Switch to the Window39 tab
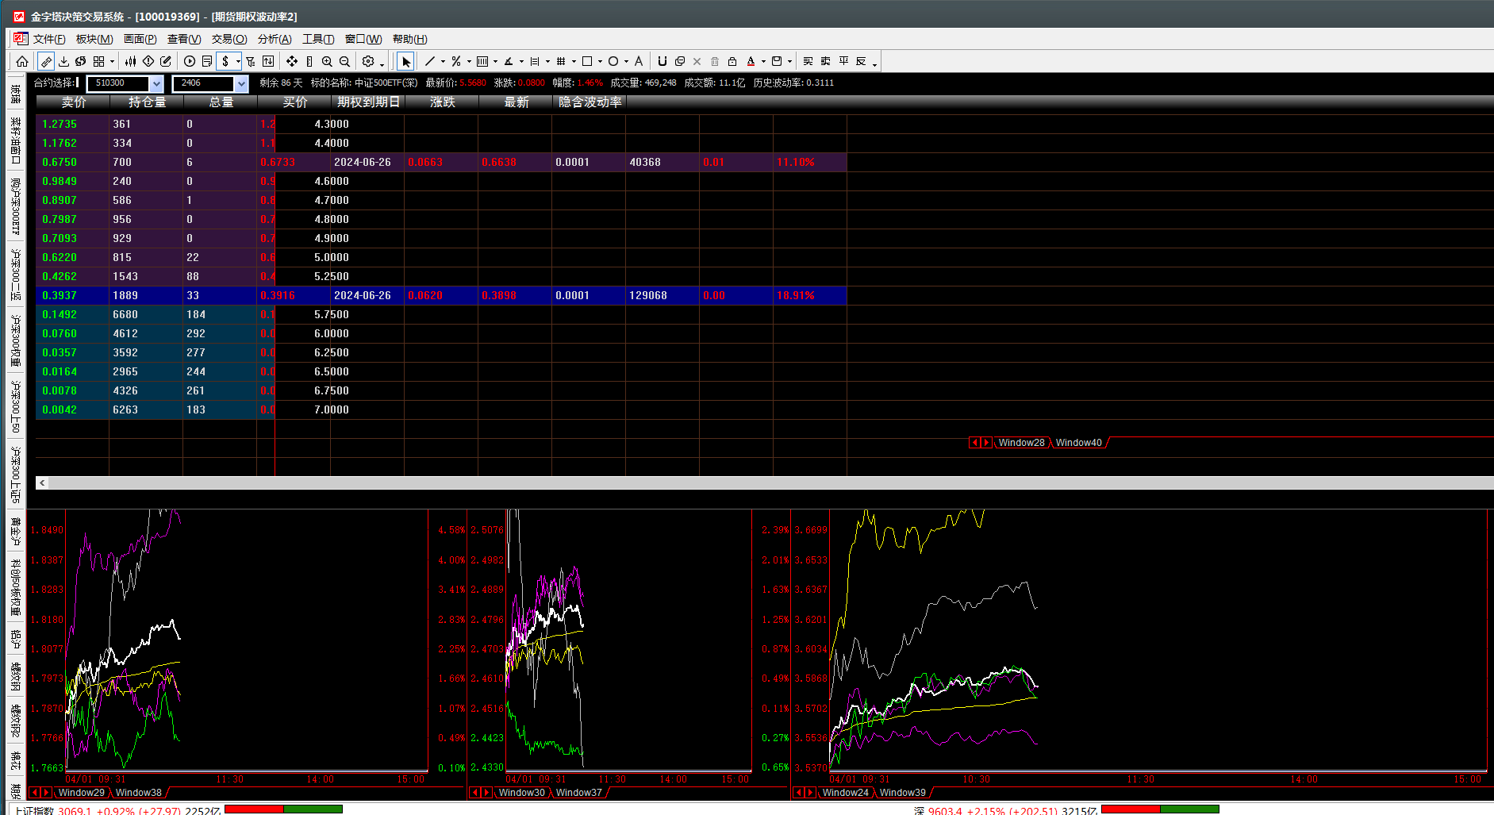The width and height of the screenshot is (1494, 815). pyautogui.click(x=903, y=793)
